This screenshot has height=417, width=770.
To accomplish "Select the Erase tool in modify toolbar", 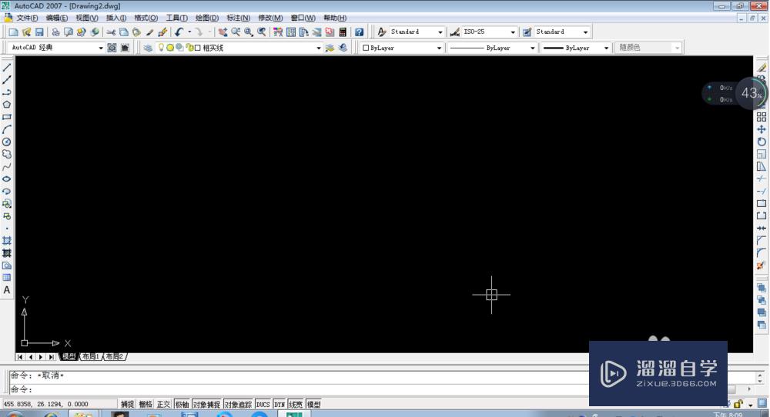I will coord(762,68).
